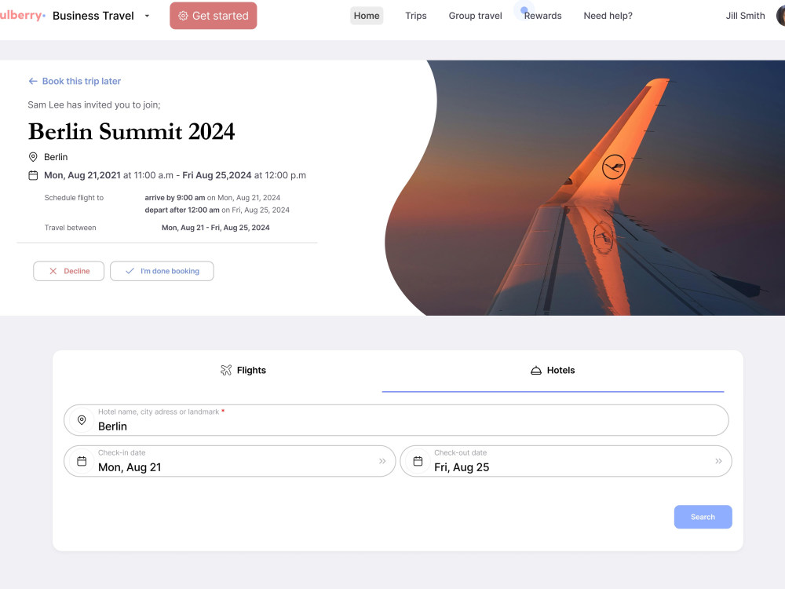Viewport: 785px width, 589px height.
Task: Click the double chevron in Check-in date
Action: pos(382,461)
